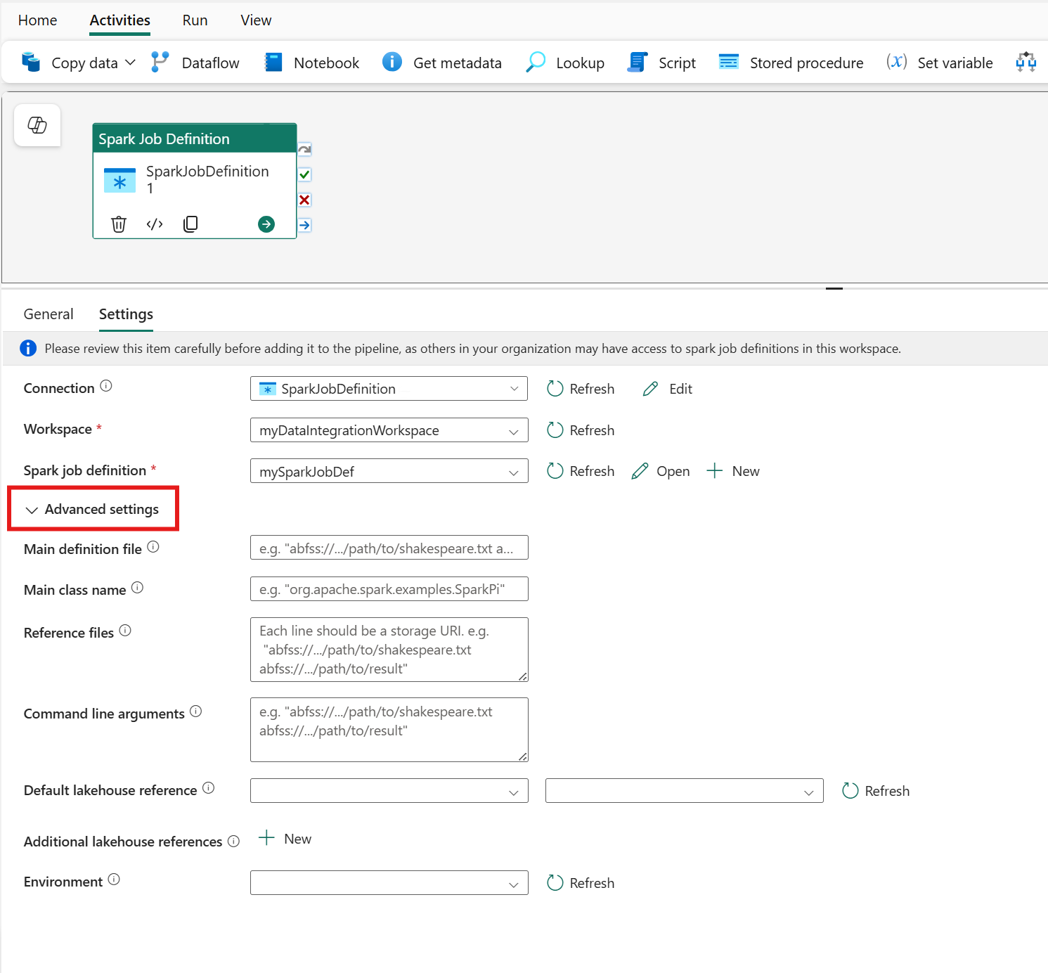
Task: View activity JSON code icon
Action: pos(155,224)
